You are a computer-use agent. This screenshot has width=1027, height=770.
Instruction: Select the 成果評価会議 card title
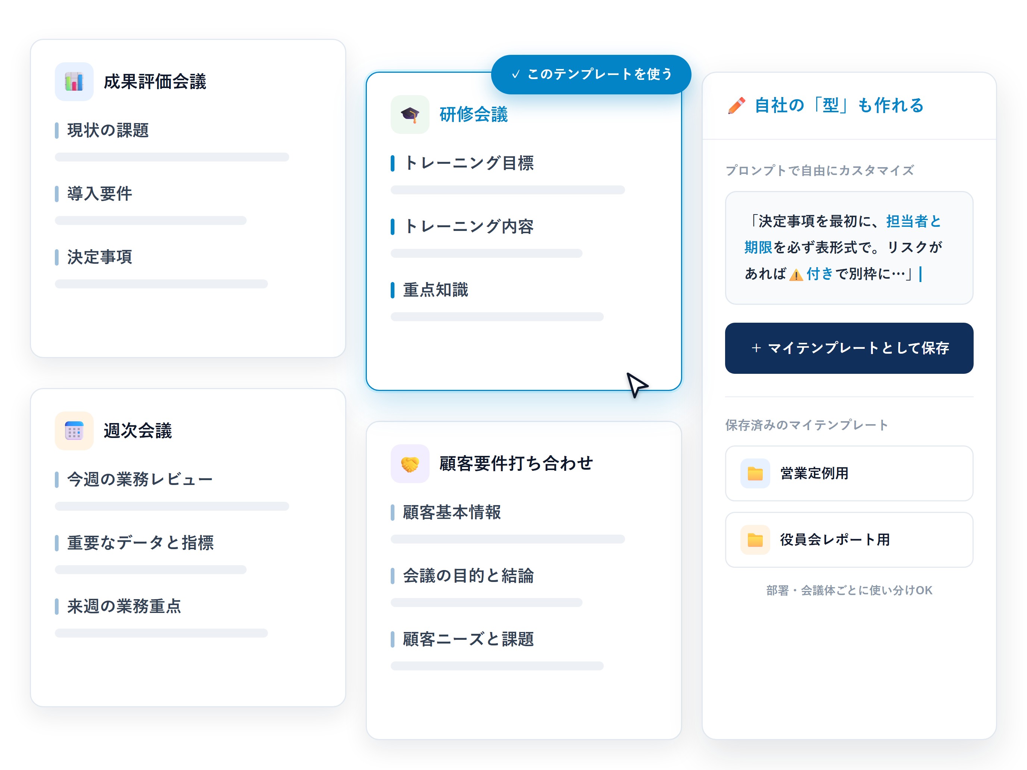click(x=154, y=82)
